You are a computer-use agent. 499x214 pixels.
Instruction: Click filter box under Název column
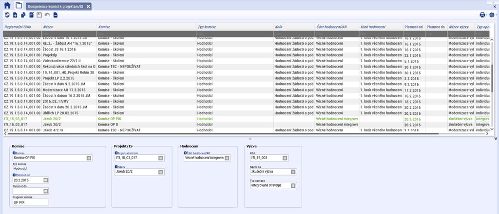click(69, 34)
